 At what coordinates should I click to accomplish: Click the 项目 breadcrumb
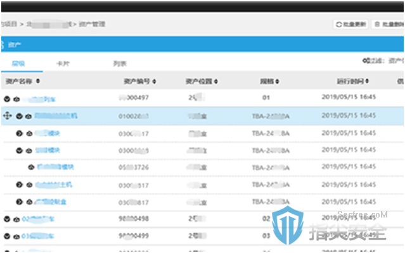pos(9,24)
